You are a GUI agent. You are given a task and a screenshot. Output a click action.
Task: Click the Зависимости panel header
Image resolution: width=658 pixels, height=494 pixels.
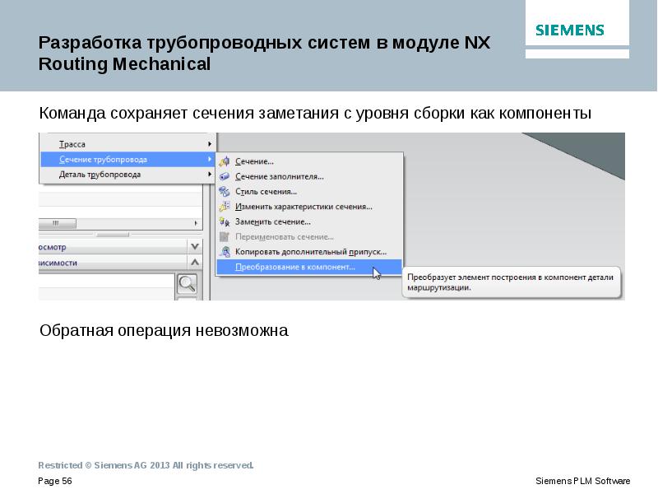113,263
